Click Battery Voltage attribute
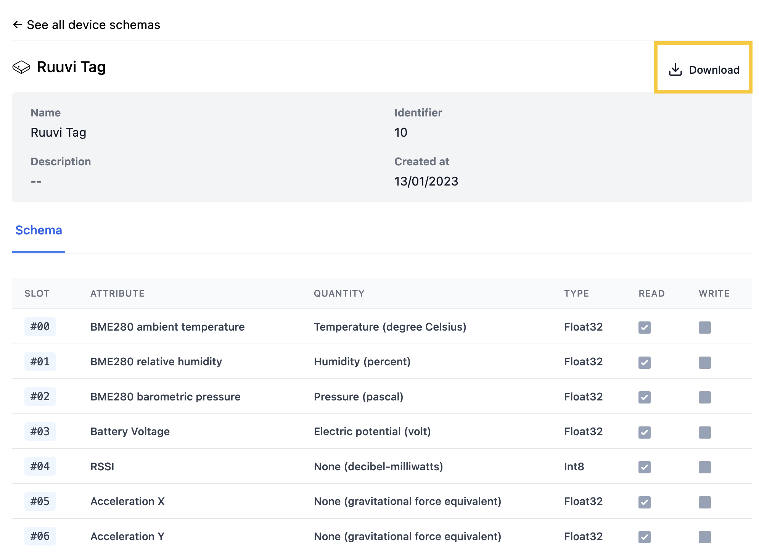This screenshot has width=759, height=552. [130, 431]
